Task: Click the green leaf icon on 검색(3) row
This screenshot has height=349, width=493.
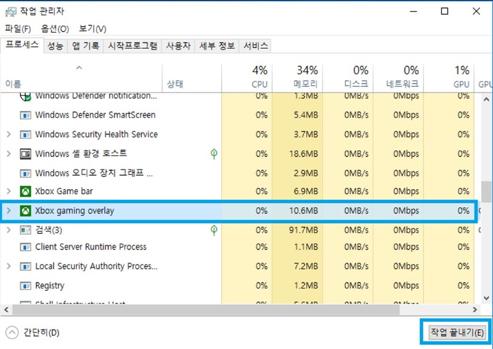Action: tap(214, 231)
